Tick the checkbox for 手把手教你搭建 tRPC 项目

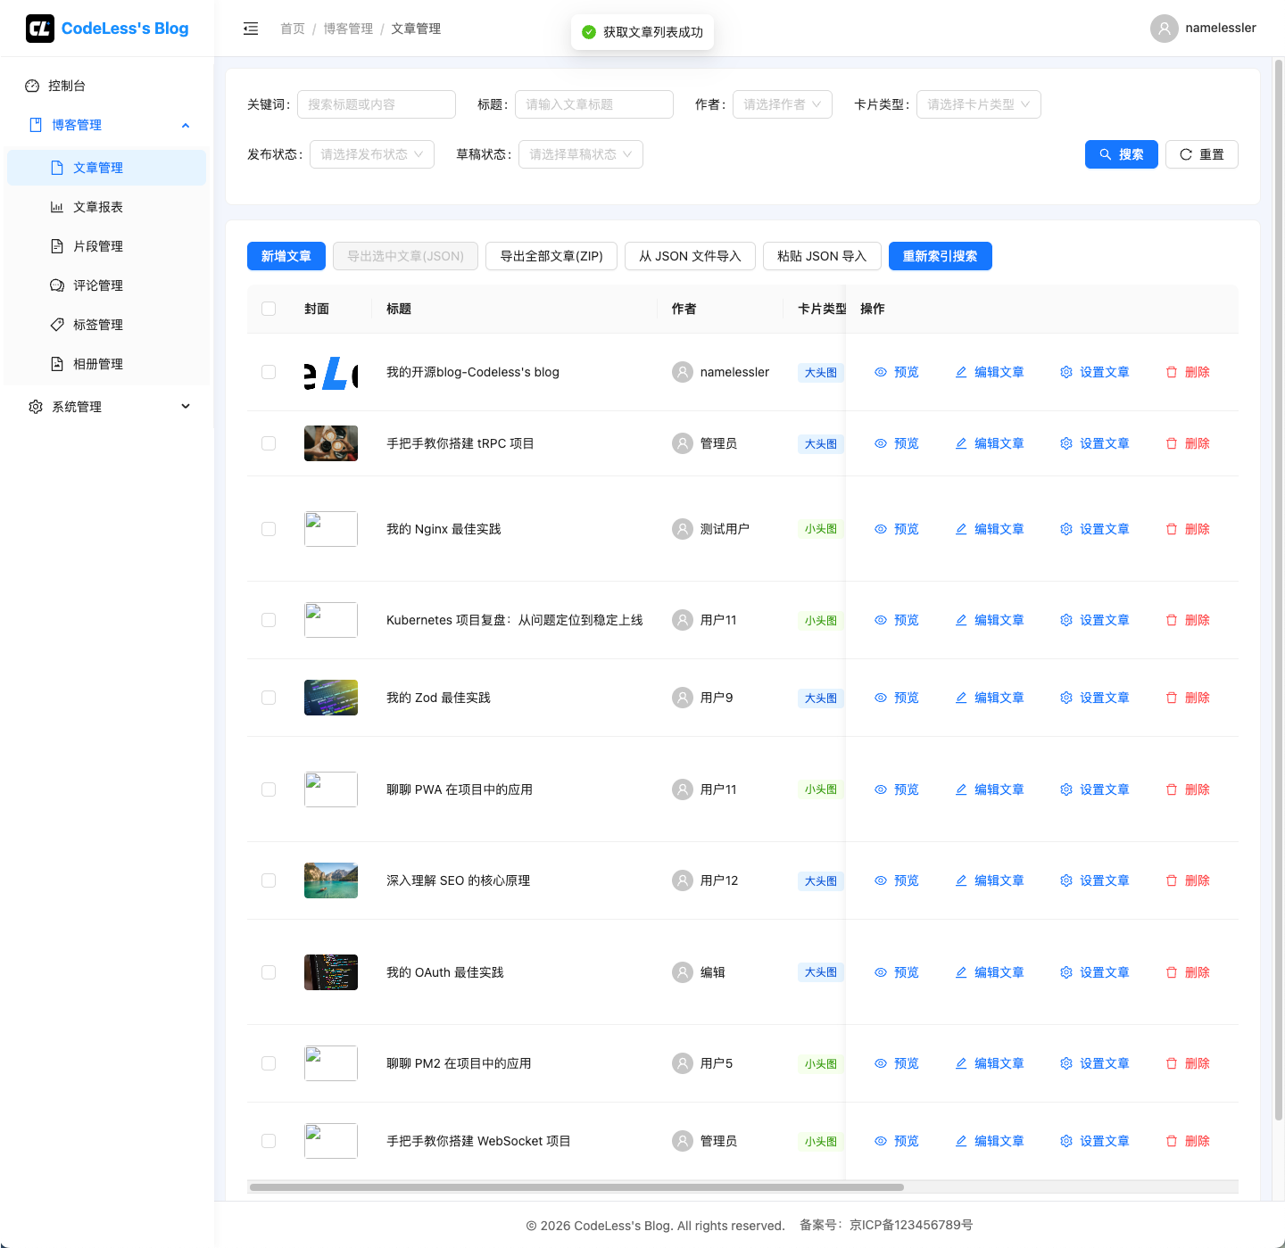tap(269, 443)
